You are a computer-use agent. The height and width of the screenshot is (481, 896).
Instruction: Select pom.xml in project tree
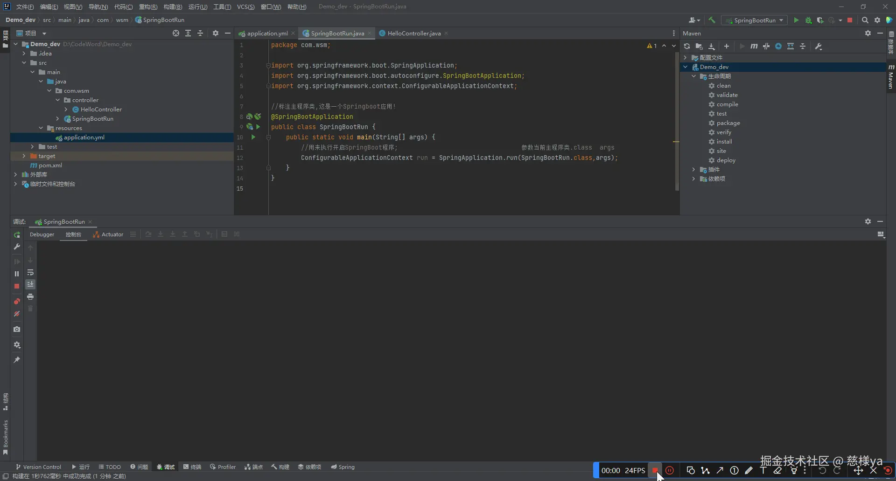(x=50, y=165)
